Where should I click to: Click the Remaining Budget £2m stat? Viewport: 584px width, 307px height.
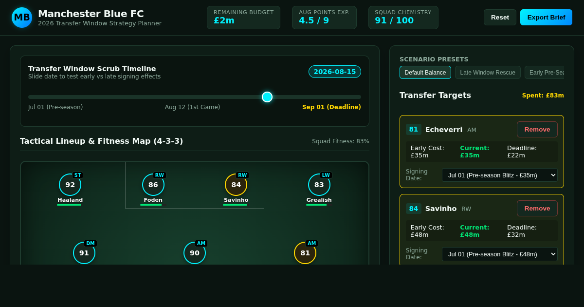pyautogui.click(x=243, y=18)
